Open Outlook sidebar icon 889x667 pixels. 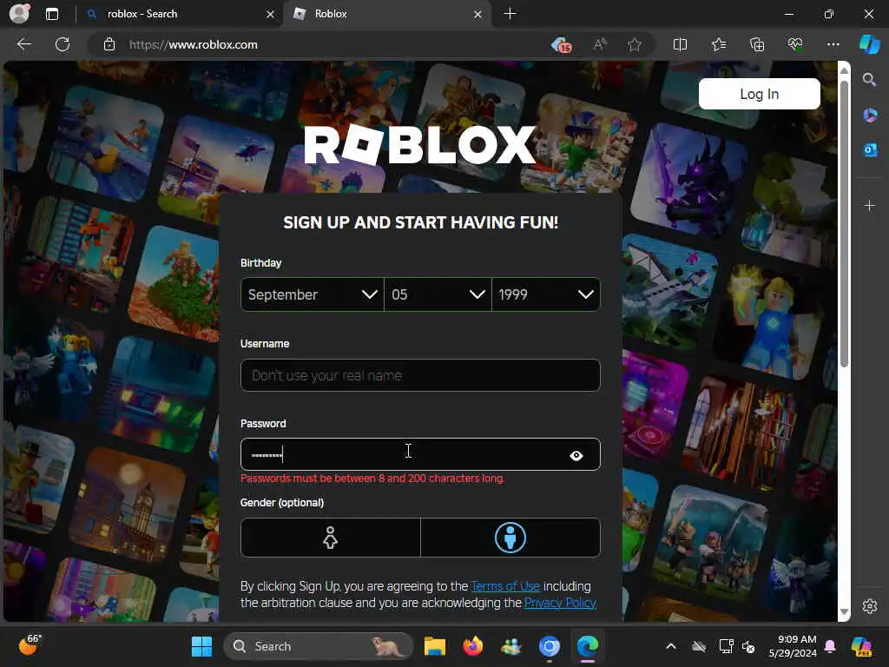click(x=870, y=149)
